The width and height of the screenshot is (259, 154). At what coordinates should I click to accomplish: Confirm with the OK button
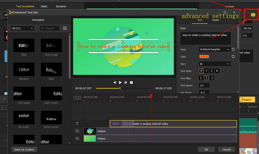pyautogui.click(x=206, y=150)
